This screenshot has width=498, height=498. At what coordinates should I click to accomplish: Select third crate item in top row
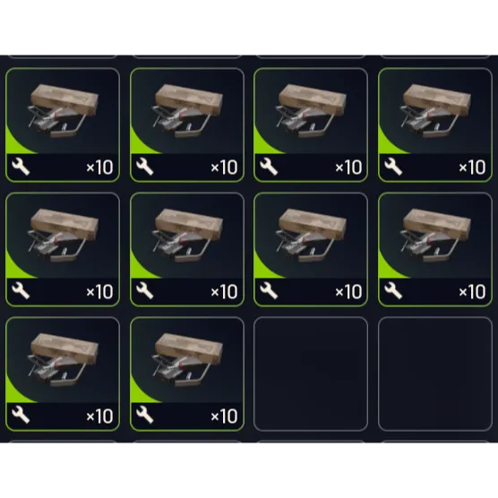[311, 124]
